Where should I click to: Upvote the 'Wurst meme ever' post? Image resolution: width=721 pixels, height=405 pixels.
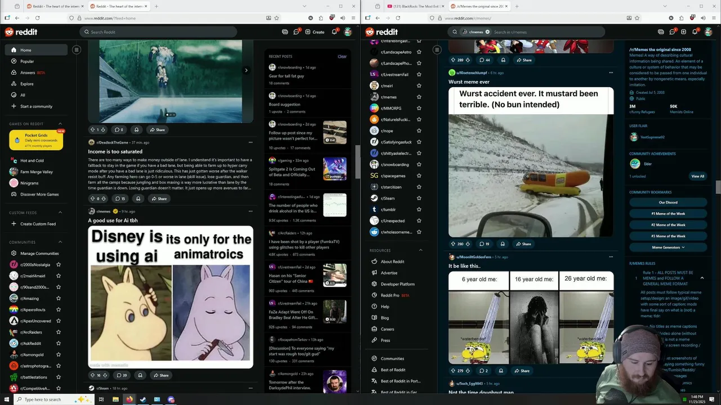point(453,244)
